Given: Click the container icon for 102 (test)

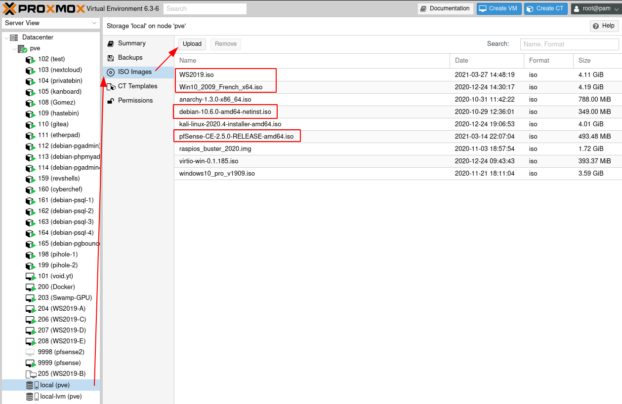Looking at the screenshot, I should (31, 59).
